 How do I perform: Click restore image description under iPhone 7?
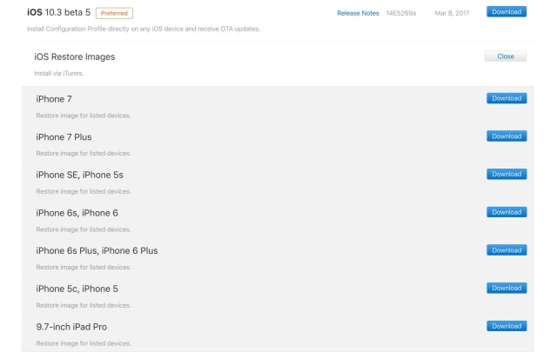[x=84, y=116]
